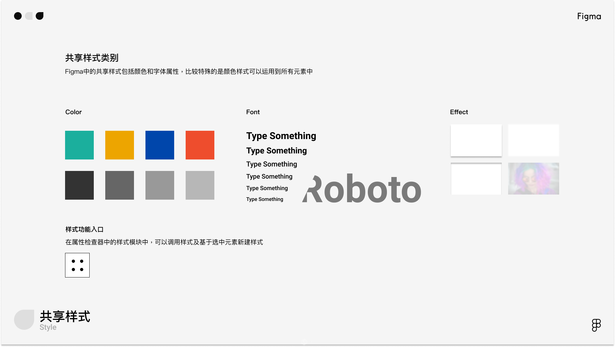Select the orange-yellow color swatch
This screenshot has width=615, height=347.
tap(120, 145)
